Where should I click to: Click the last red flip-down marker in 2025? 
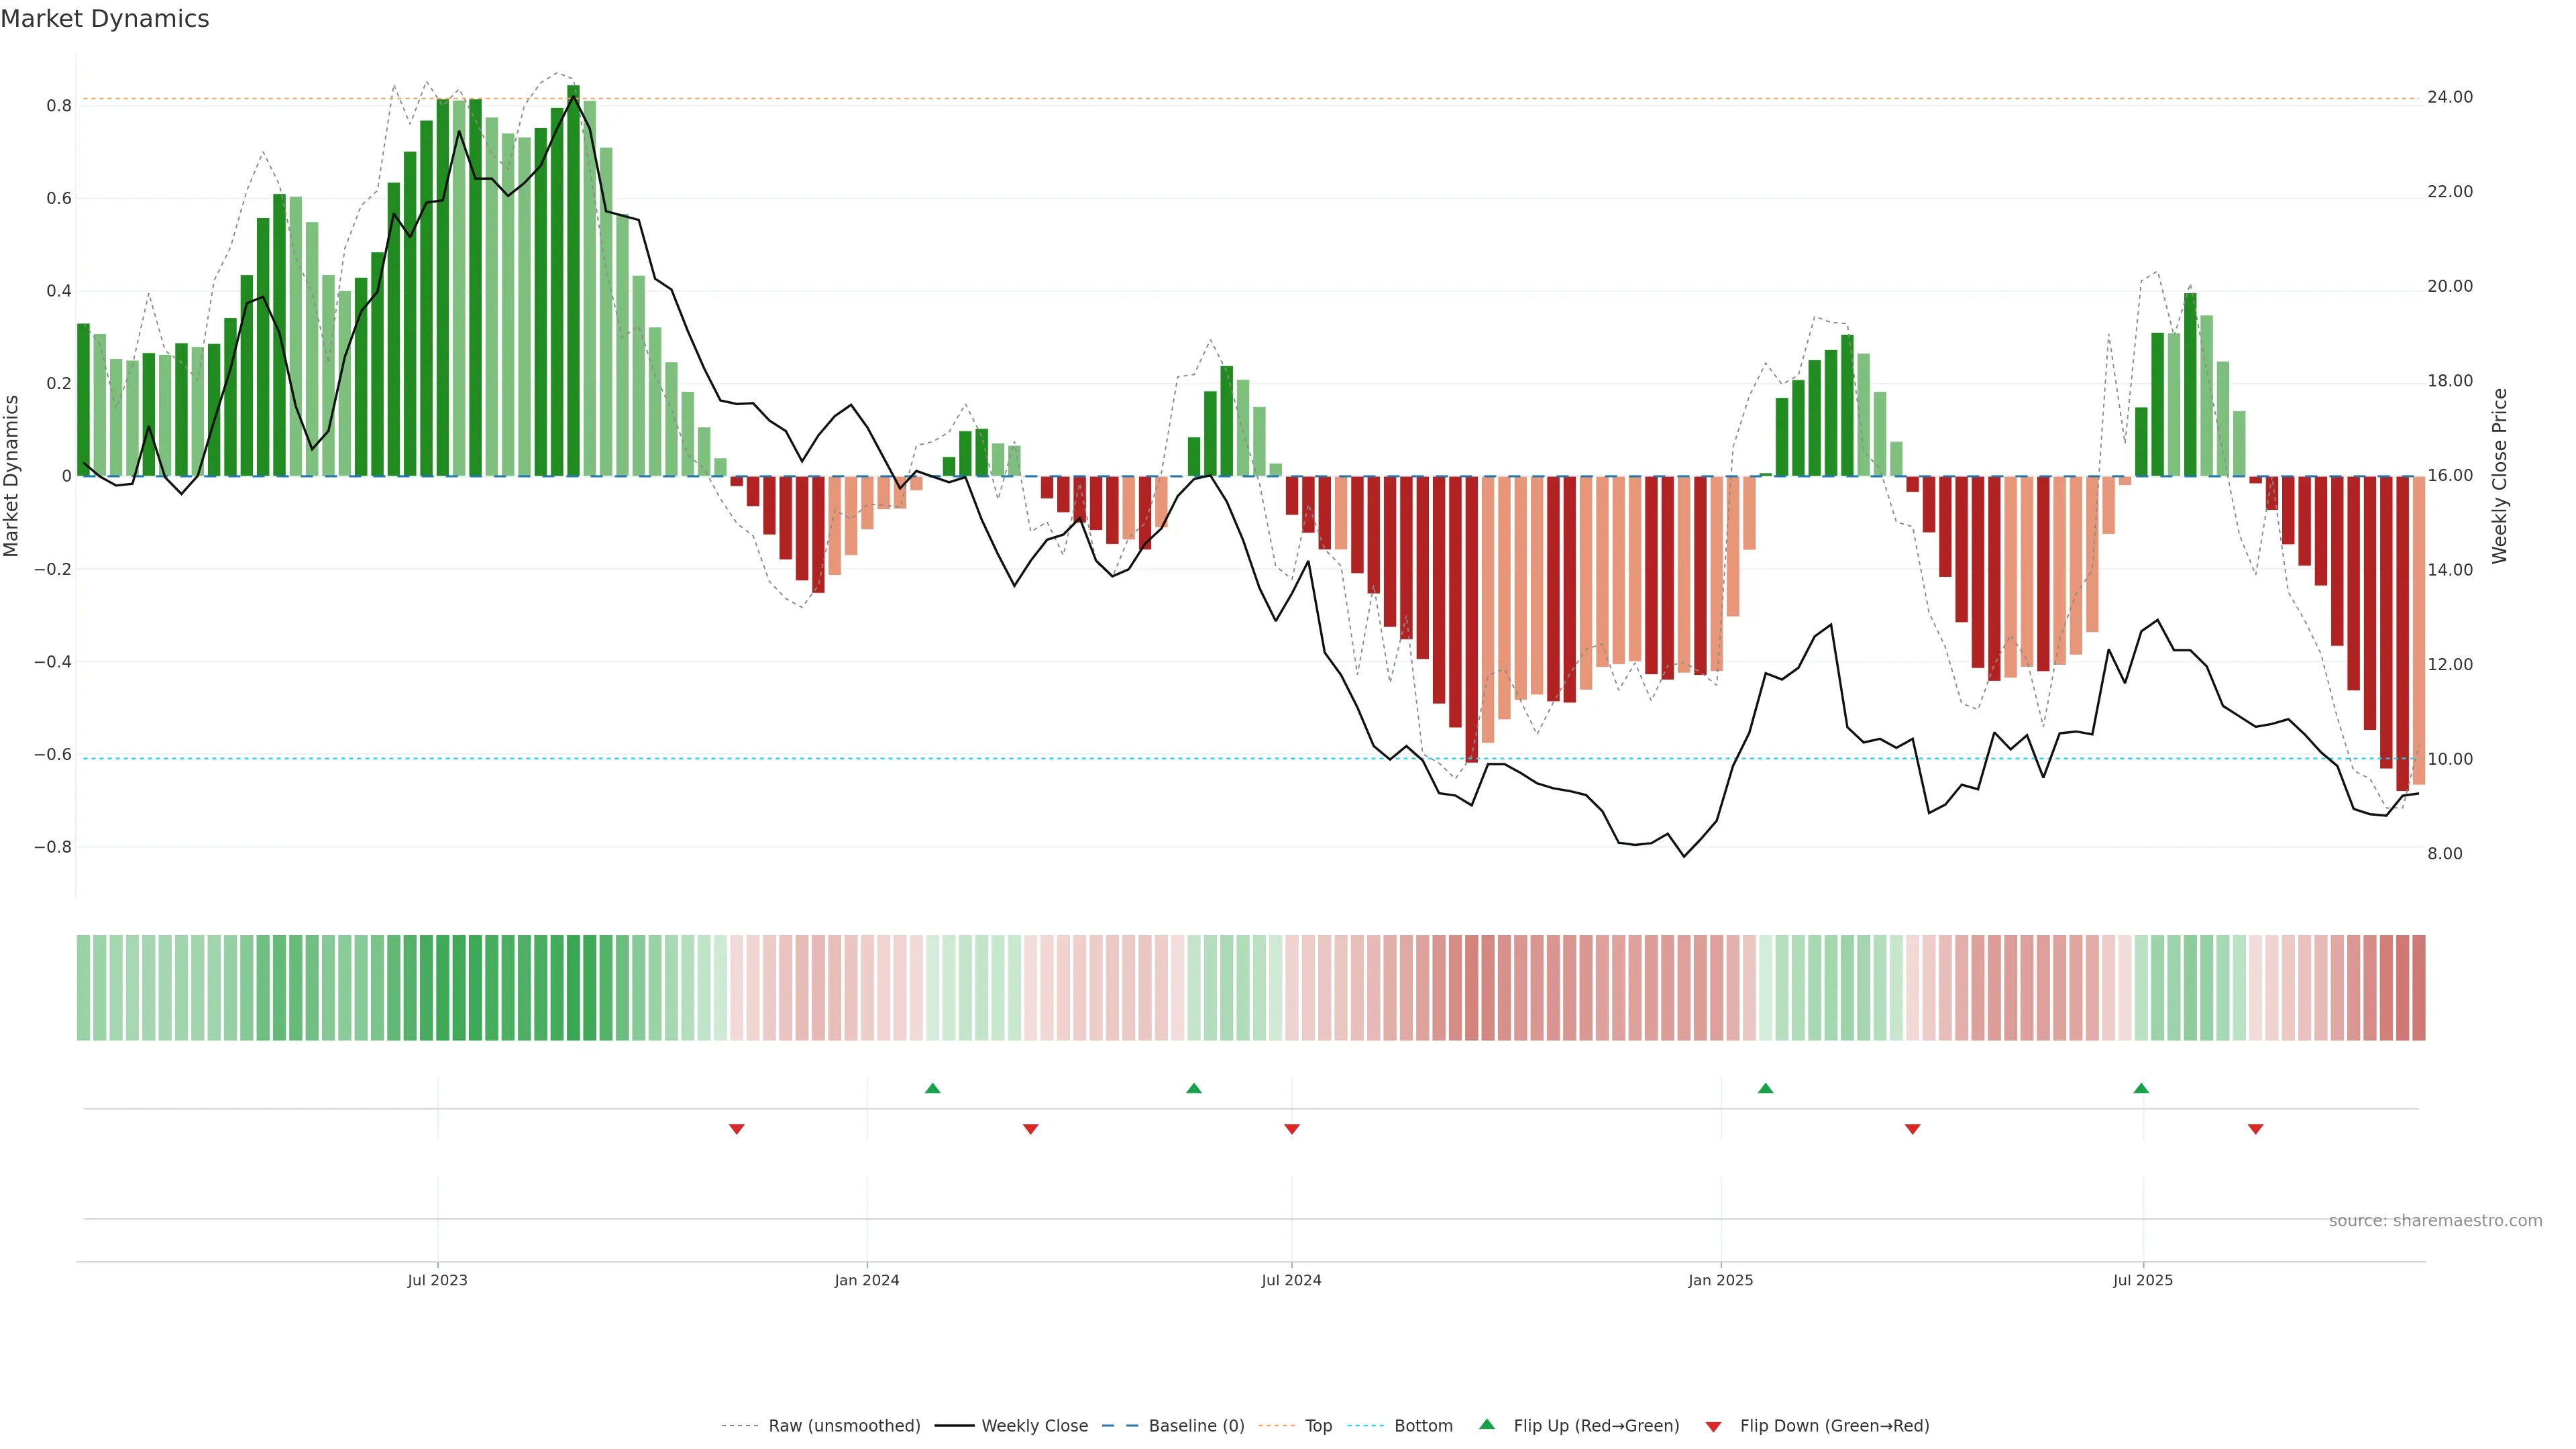pos(2255,1129)
